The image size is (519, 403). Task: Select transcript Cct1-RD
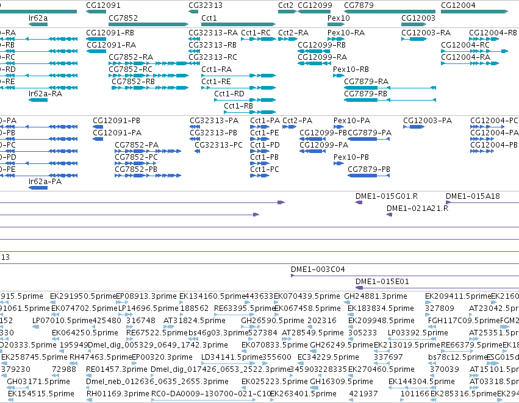point(229,94)
